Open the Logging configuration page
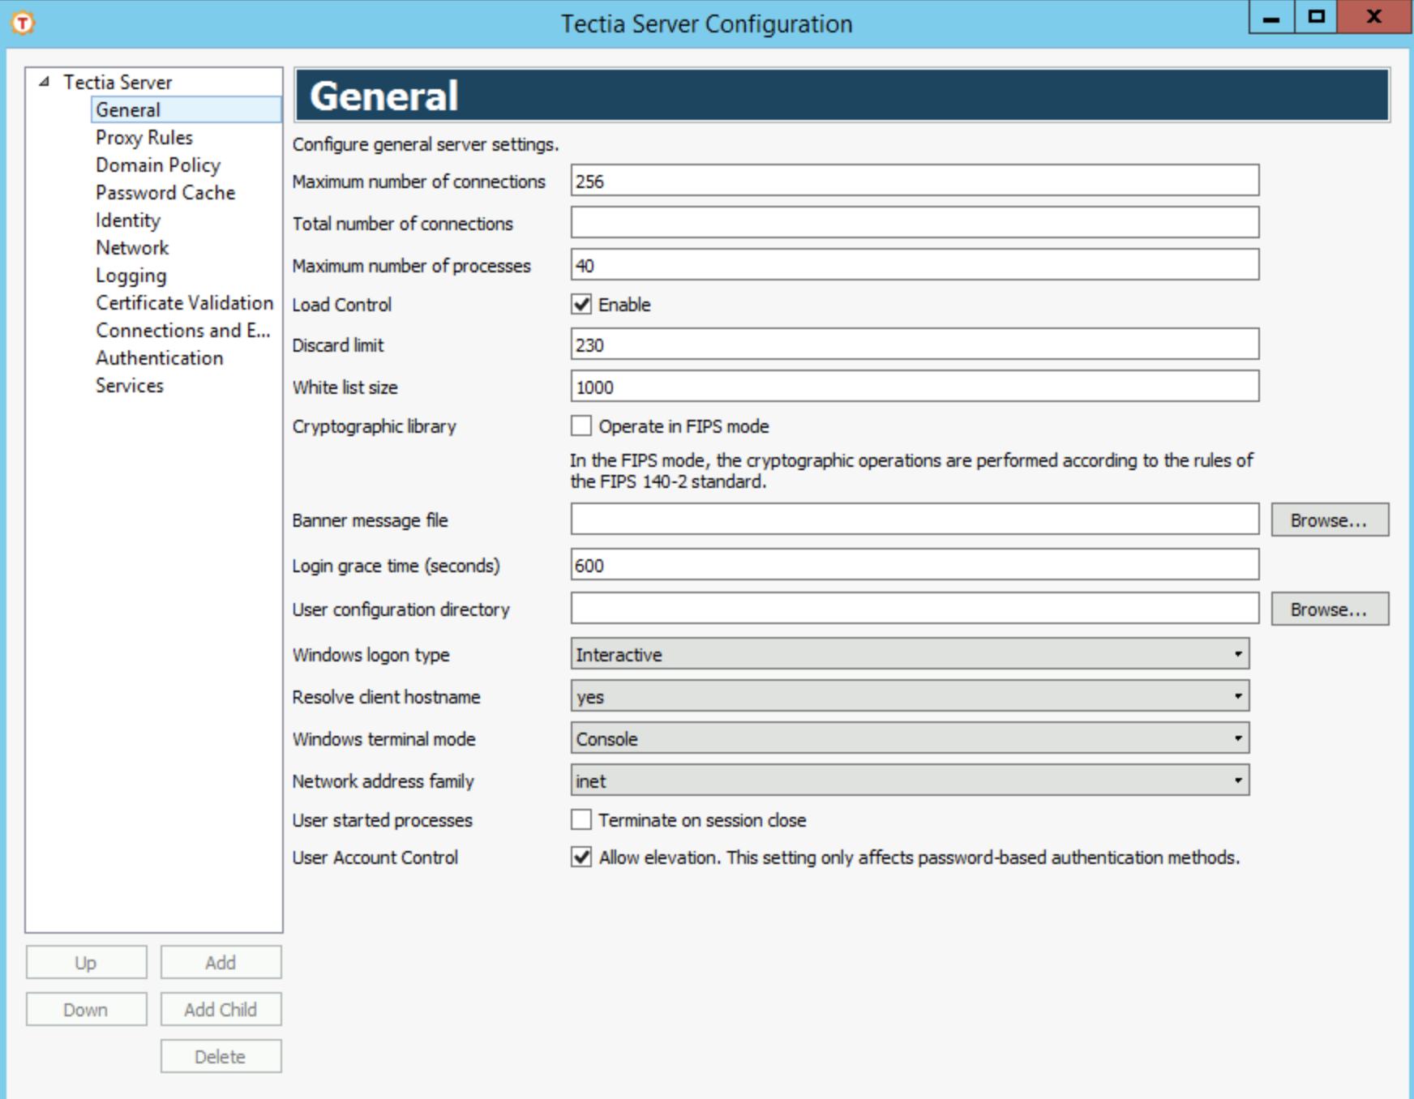The height and width of the screenshot is (1099, 1414). click(131, 276)
